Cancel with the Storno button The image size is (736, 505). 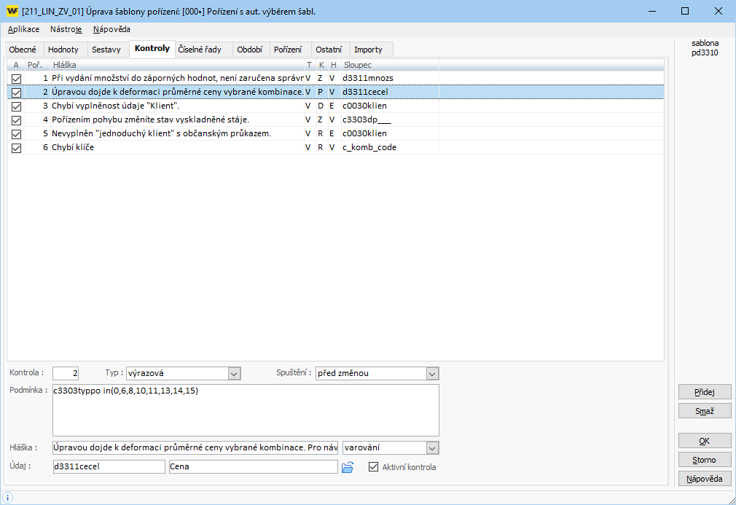704,460
